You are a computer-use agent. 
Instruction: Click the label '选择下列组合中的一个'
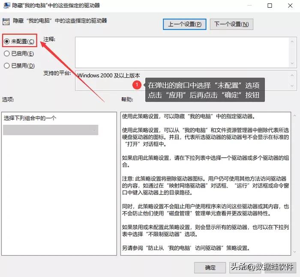coord(30,118)
